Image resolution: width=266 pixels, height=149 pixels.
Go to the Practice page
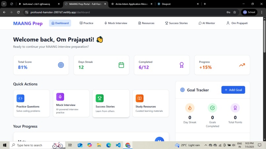coord(86,23)
